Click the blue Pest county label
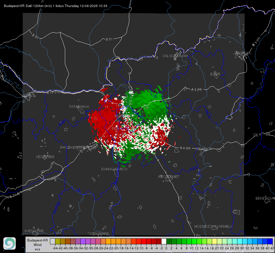The width and height of the screenshot is (275, 253). [x=193, y=169]
